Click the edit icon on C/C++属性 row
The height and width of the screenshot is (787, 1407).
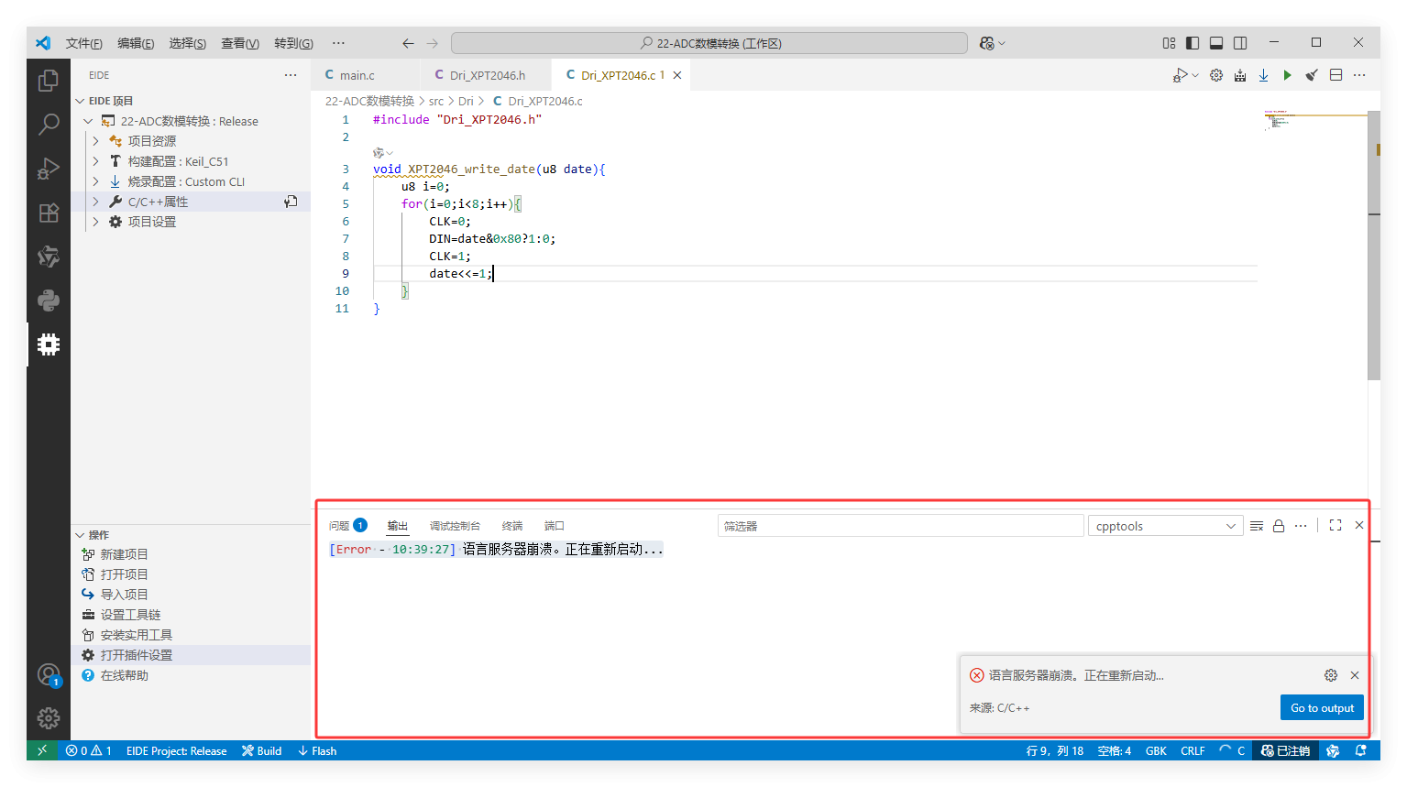[x=291, y=202]
